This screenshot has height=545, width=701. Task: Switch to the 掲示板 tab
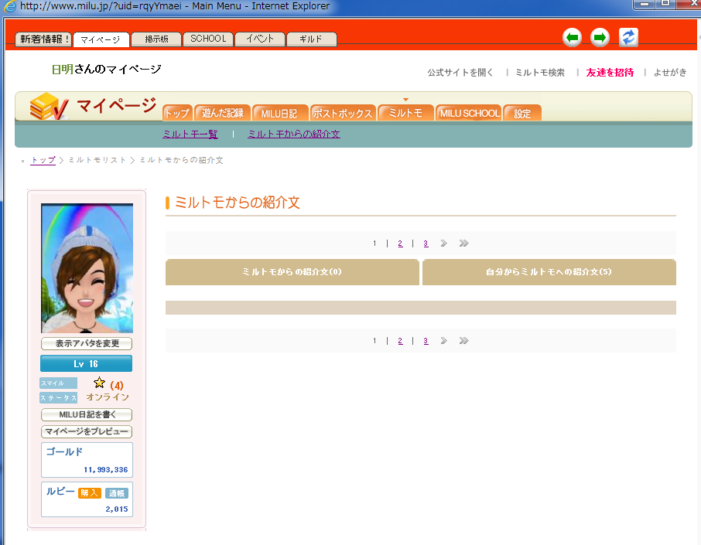(x=156, y=39)
